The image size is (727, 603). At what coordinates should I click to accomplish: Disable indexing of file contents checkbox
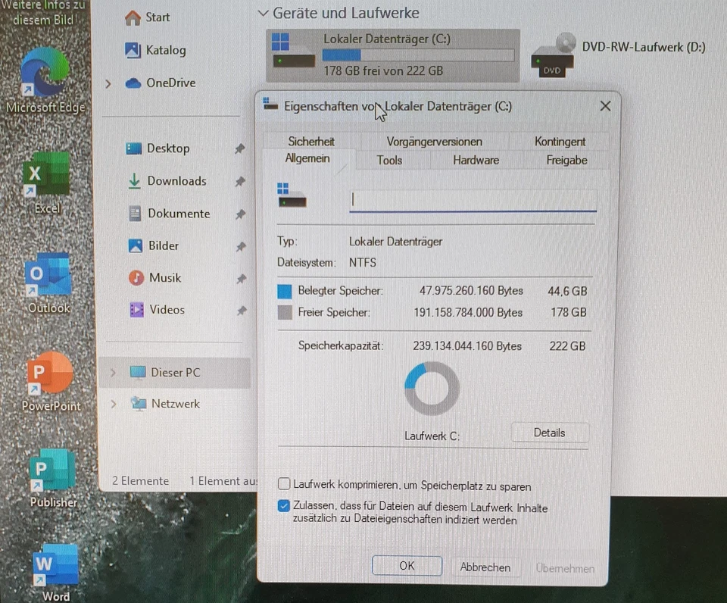283,505
